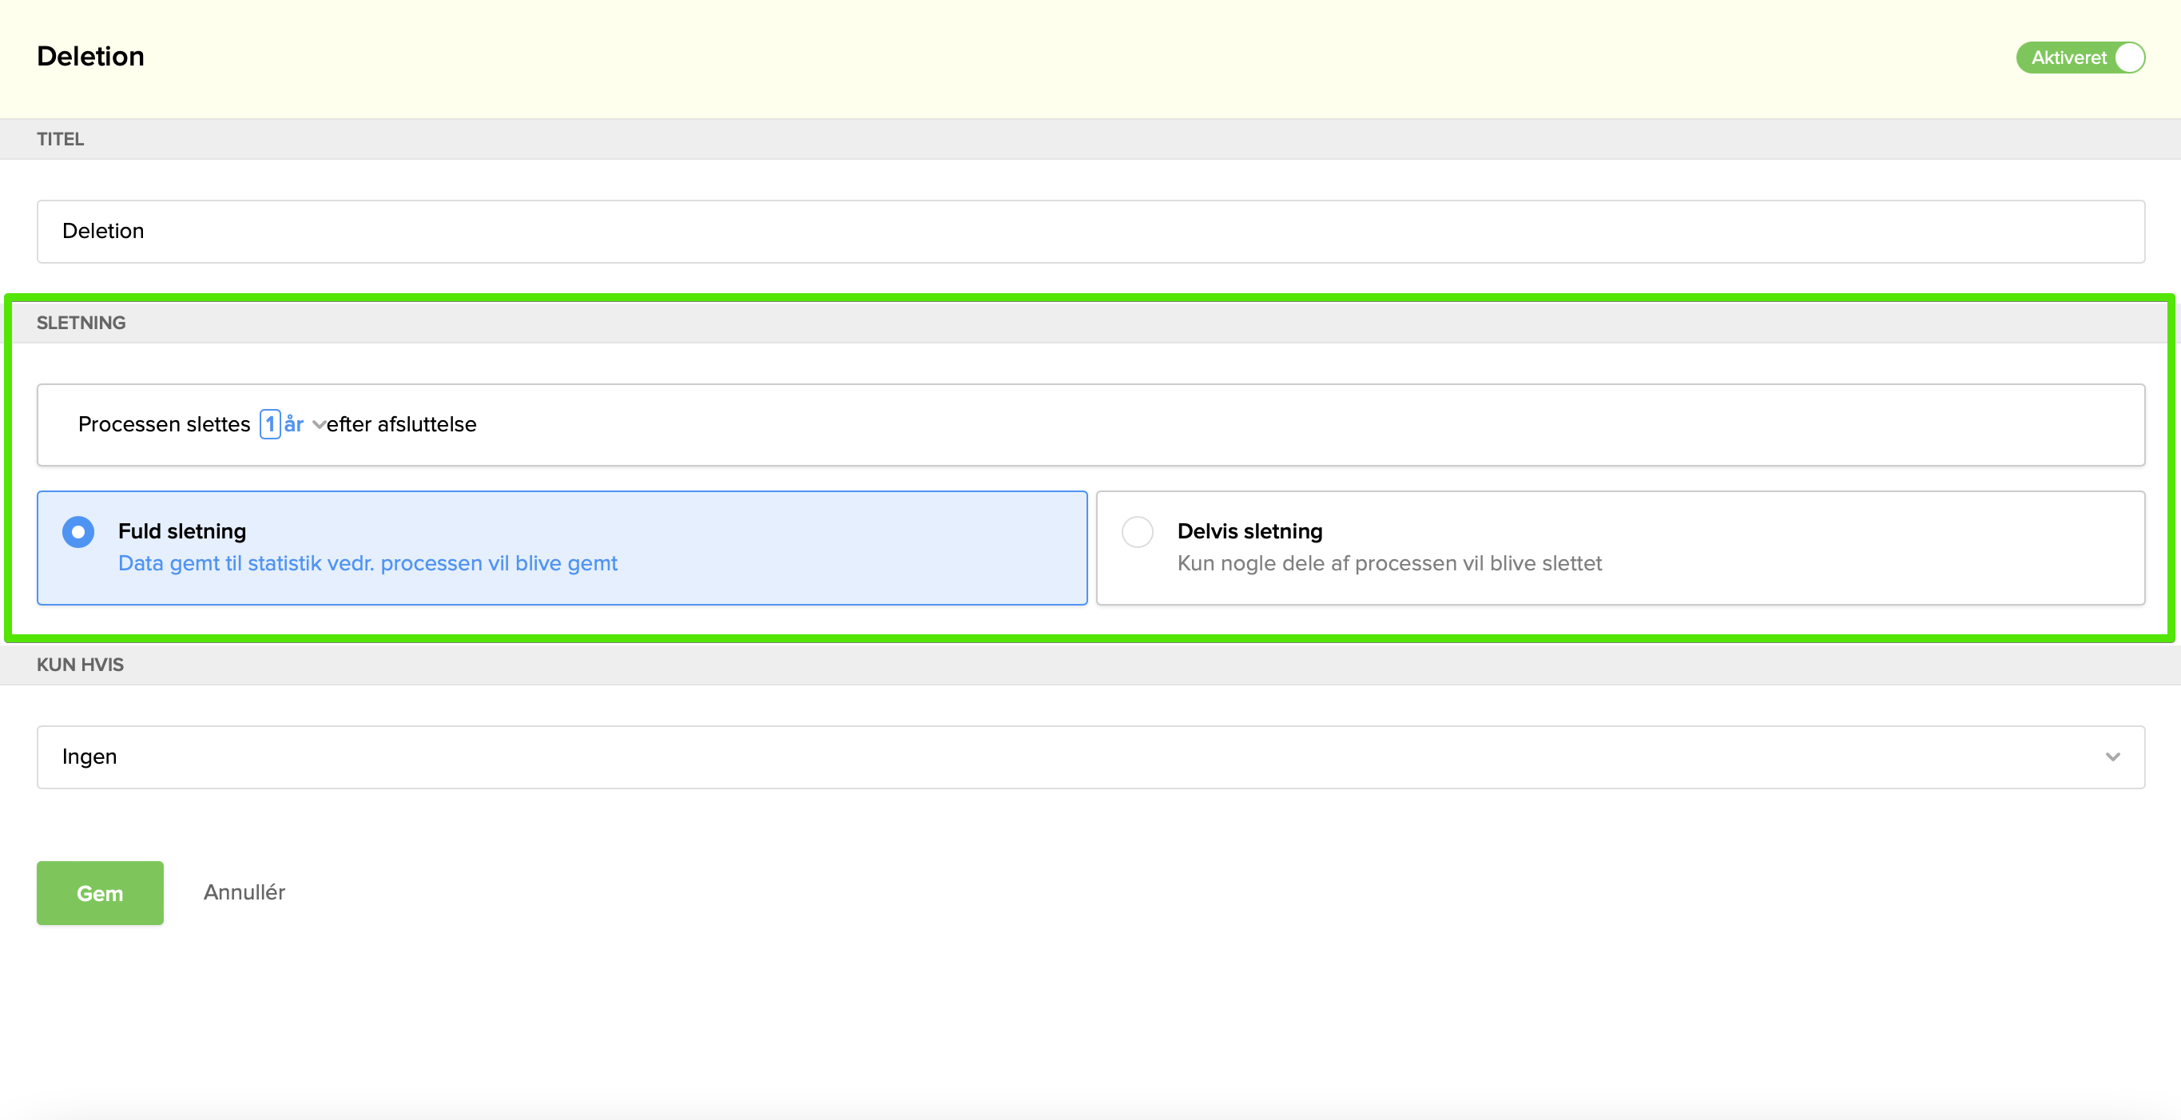Click the Delvis sletning option title
This screenshot has height=1120, width=2181.
[x=1249, y=530]
